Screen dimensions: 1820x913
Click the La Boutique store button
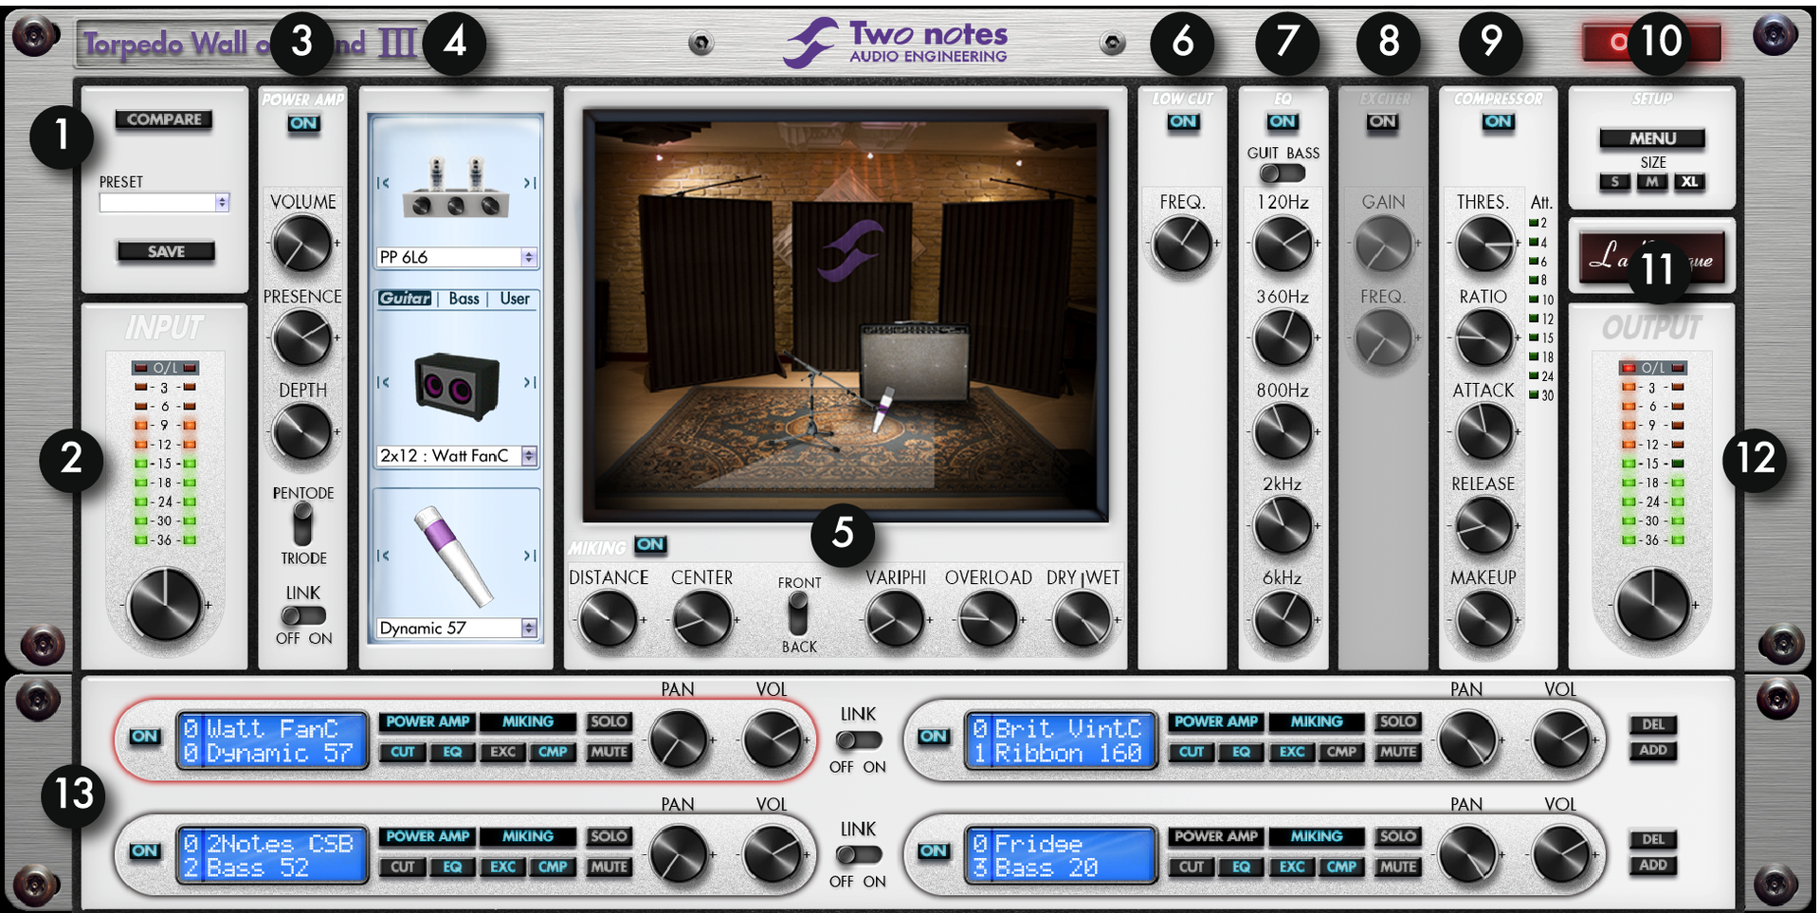click(1651, 258)
